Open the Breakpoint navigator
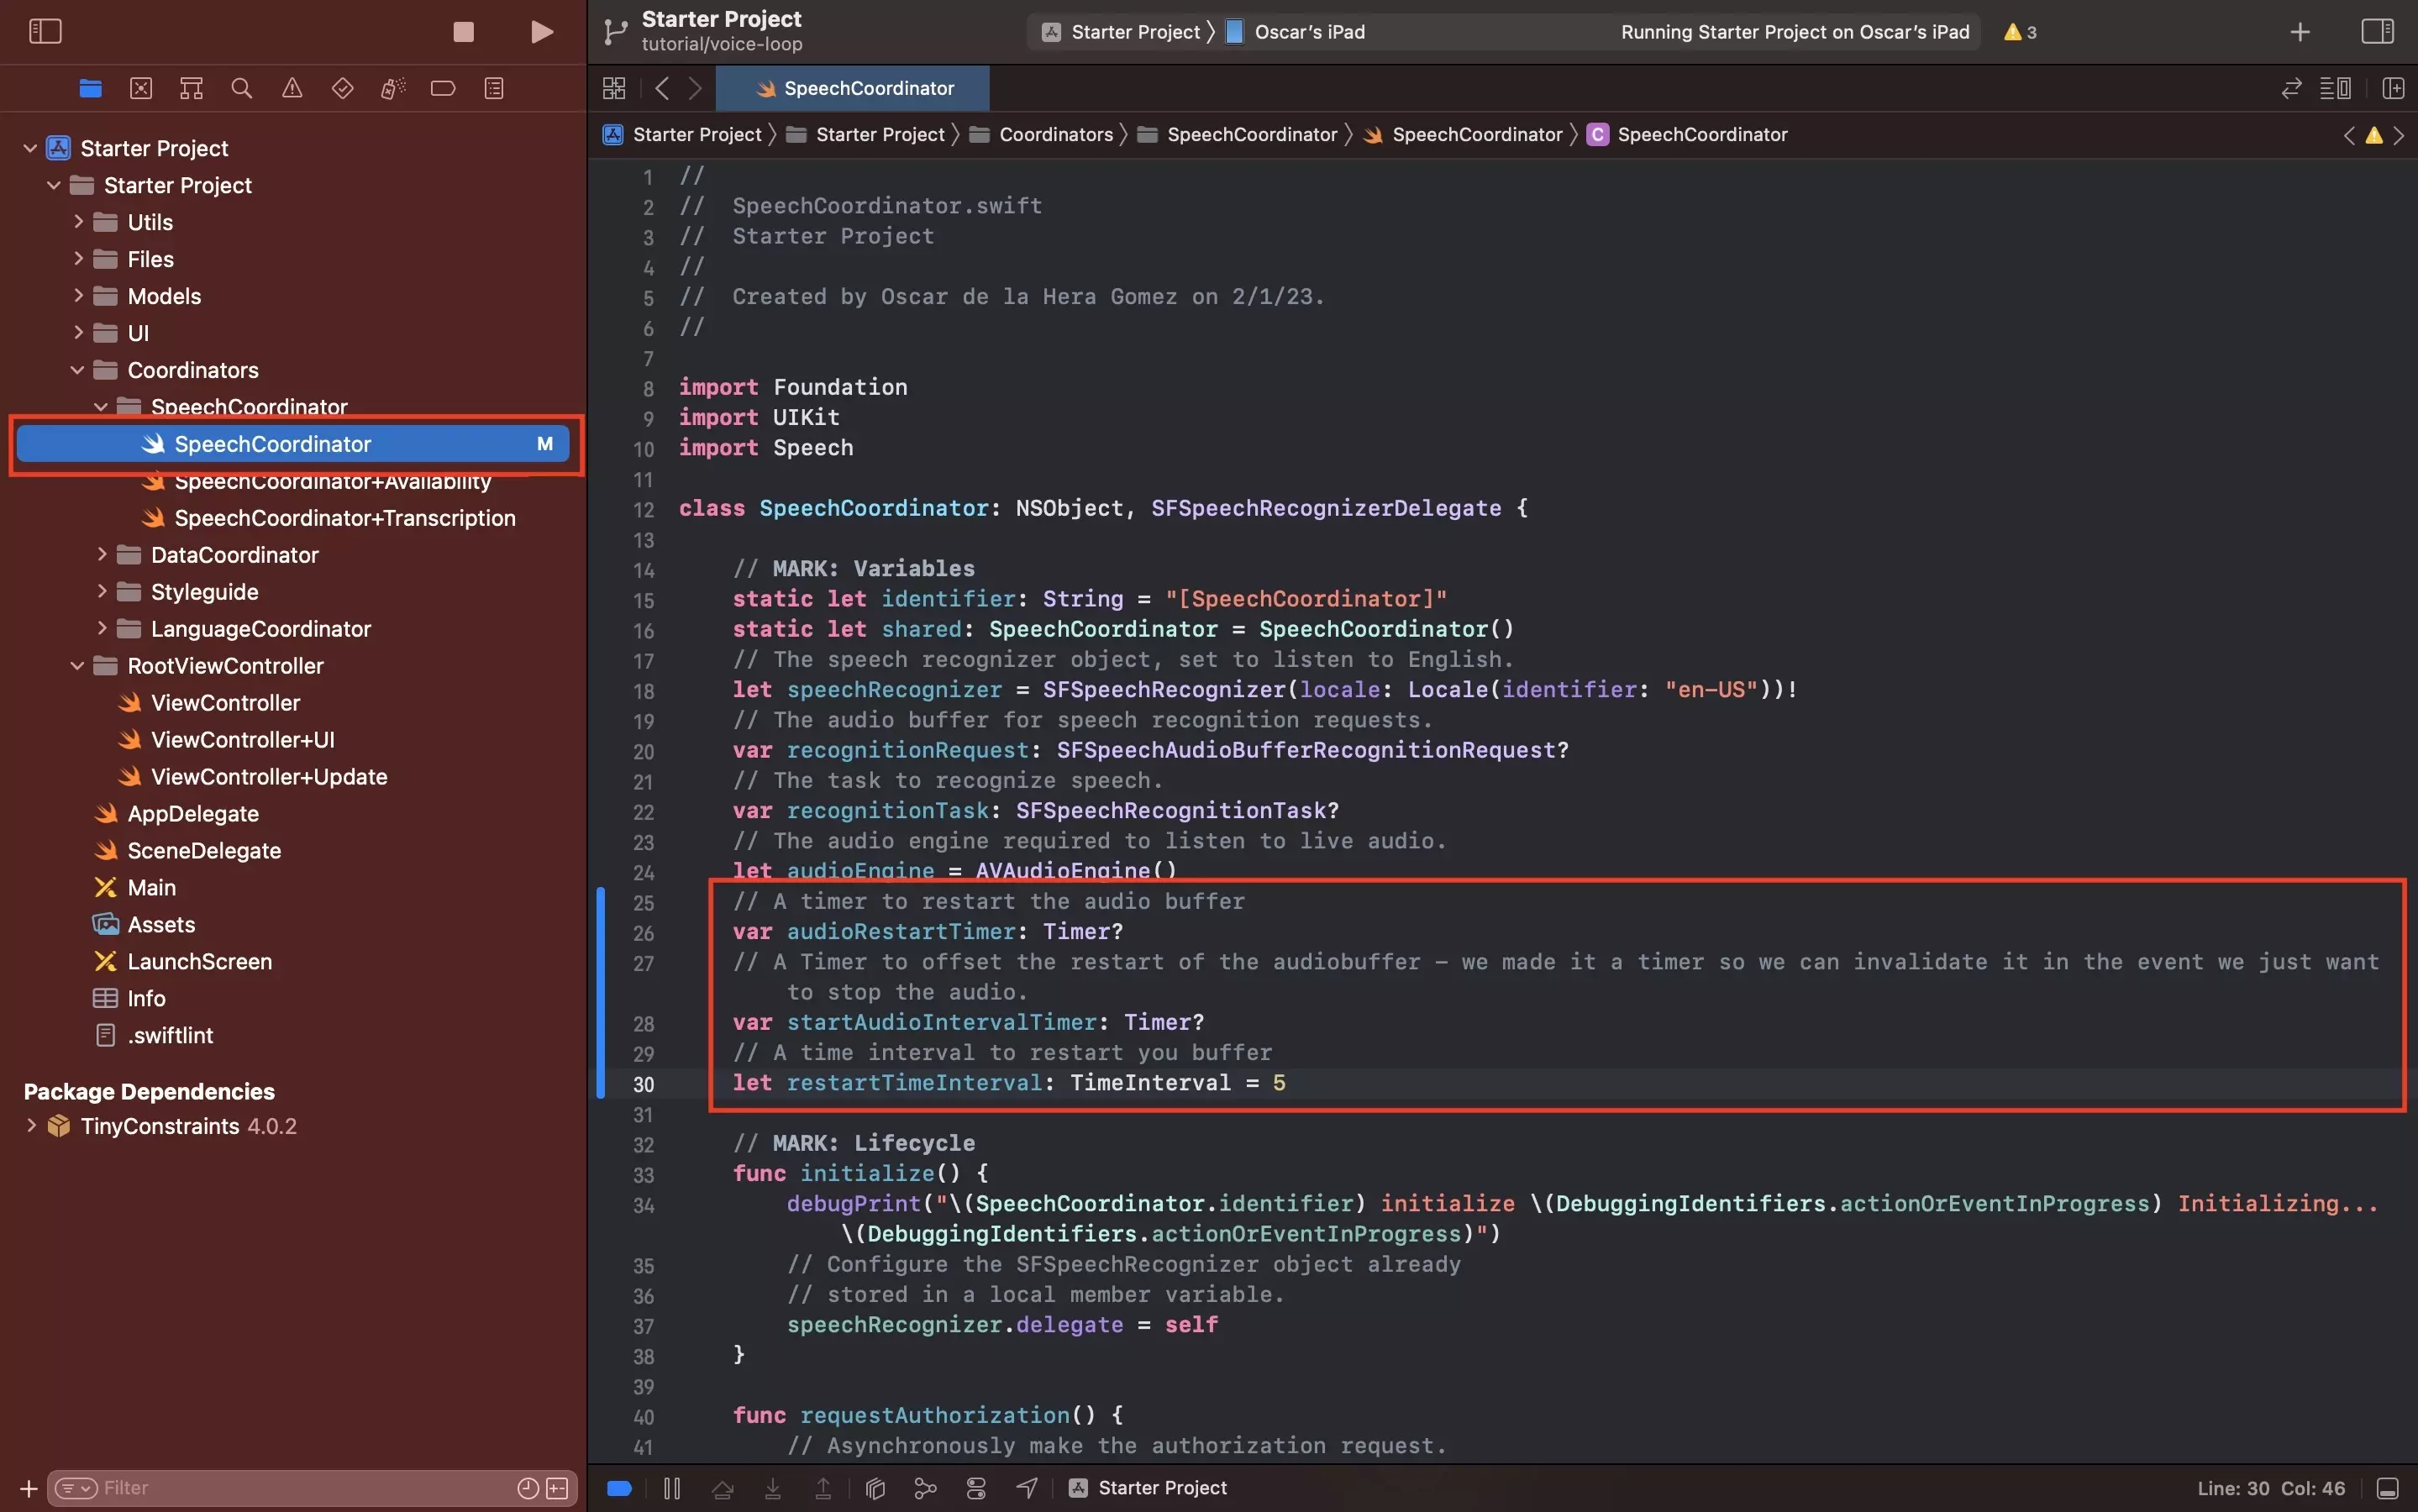 pos(443,88)
